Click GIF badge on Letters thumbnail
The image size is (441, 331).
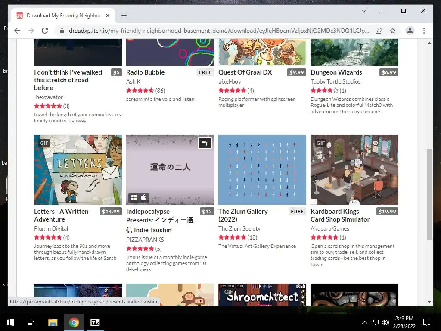[x=44, y=143]
